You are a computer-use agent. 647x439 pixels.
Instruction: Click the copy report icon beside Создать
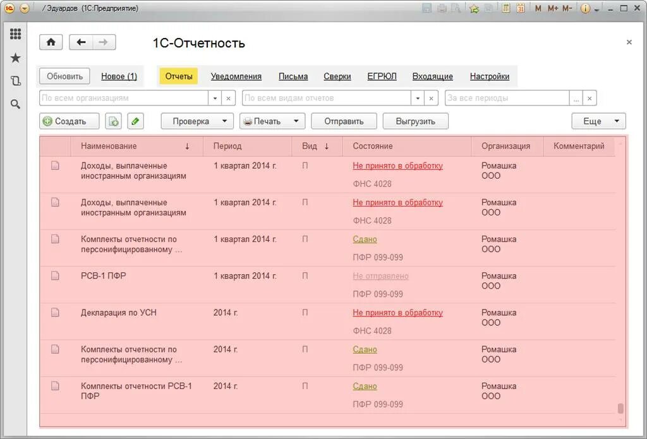[114, 121]
